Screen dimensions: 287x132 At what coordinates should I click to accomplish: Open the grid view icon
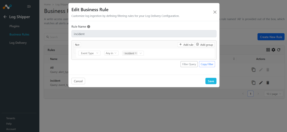coord(268,50)
